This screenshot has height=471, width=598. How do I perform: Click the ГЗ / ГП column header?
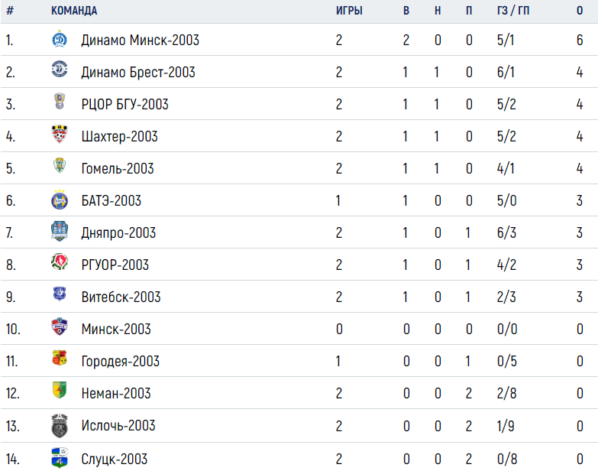tap(513, 11)
